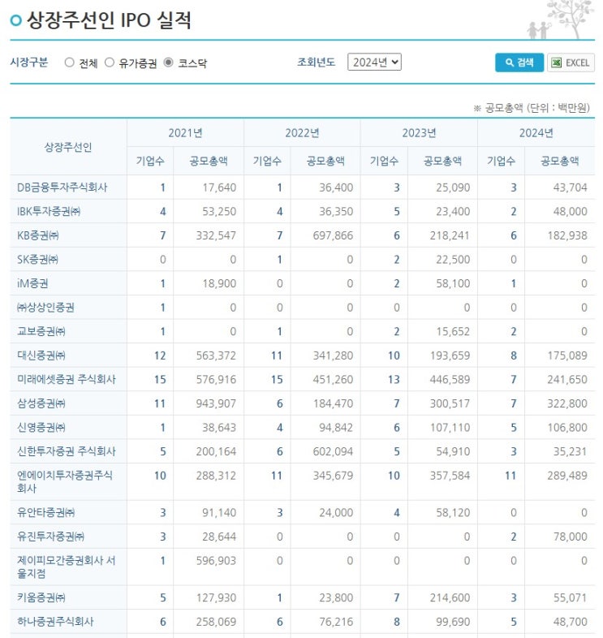Click the 2021년 column header
The width and height of the screenshot is (603, 638).
pos(185,133)
